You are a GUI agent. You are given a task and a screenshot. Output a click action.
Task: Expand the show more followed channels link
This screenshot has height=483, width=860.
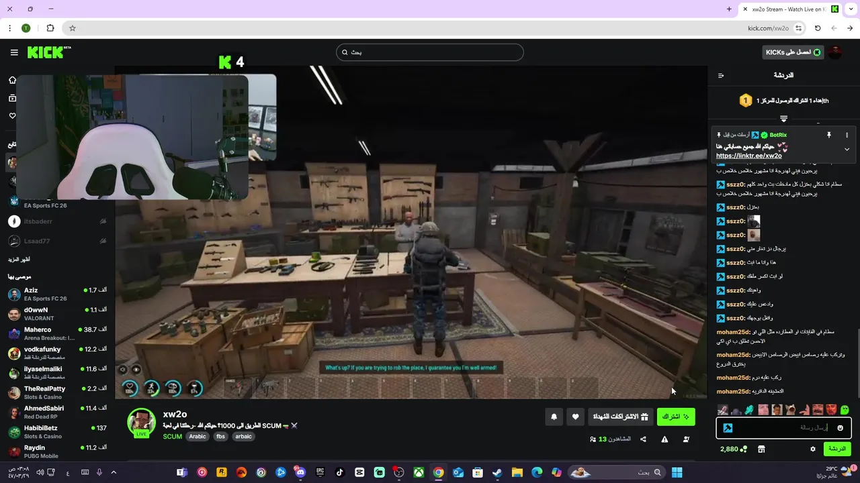(19, 259)
